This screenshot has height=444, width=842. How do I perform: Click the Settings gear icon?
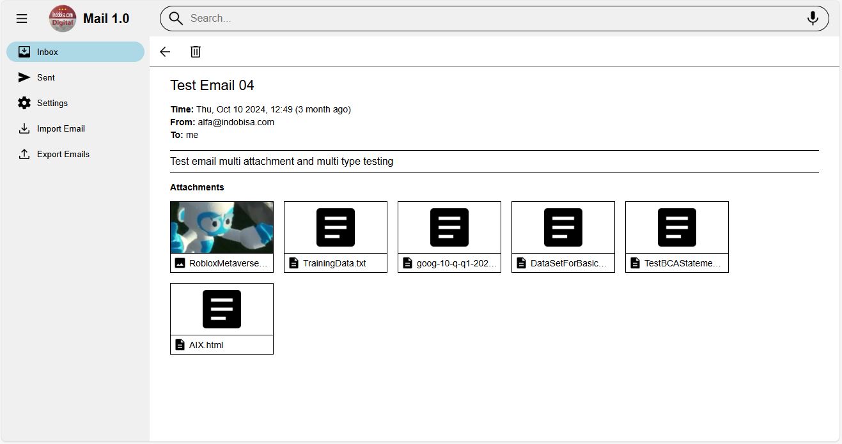24,103
